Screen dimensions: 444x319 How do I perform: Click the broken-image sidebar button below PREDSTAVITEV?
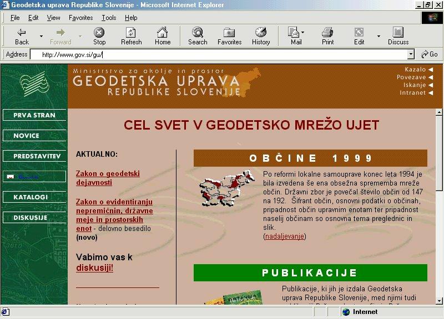(x=34, y=177)
